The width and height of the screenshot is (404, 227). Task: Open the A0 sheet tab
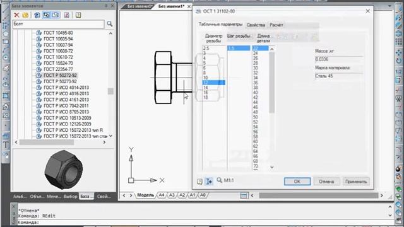(x=203, y=195)
